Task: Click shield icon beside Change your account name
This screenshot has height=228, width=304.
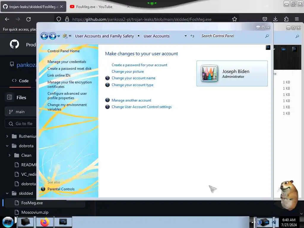Action: pyautogui.click(x=107, y=78)
